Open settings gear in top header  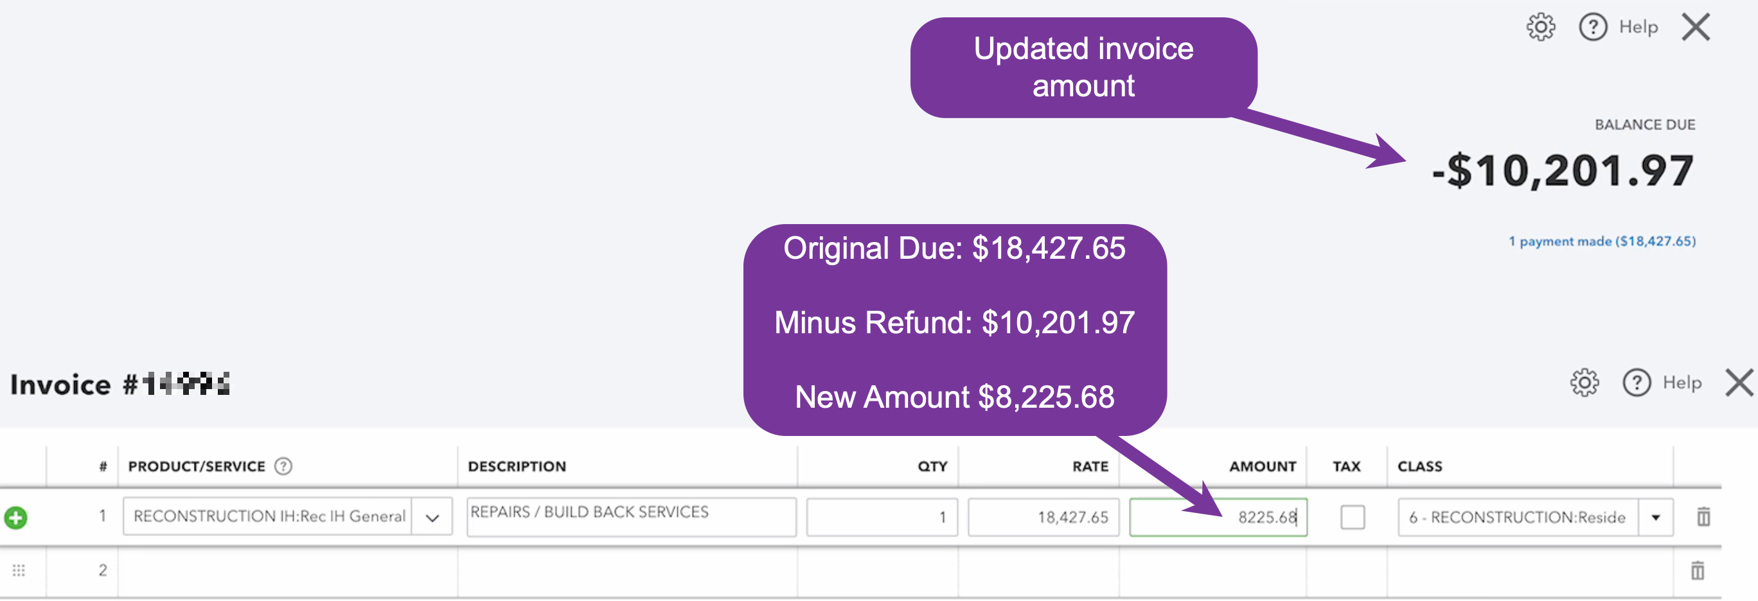click(1540, 27)
